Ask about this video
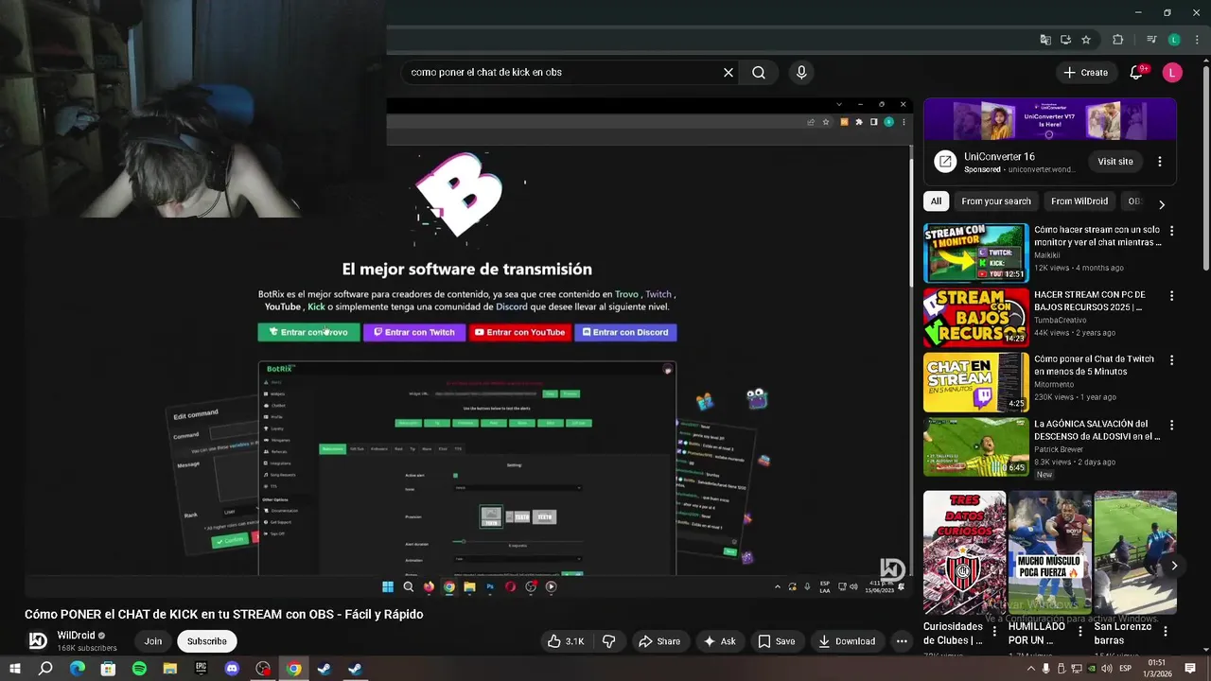1211x681 pixels. (x=719, y=641)
